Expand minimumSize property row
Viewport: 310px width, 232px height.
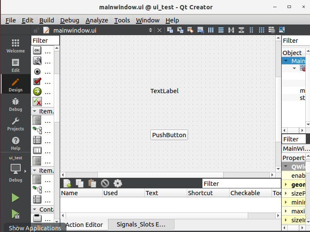pyautogui.click(x=286, y=202)
